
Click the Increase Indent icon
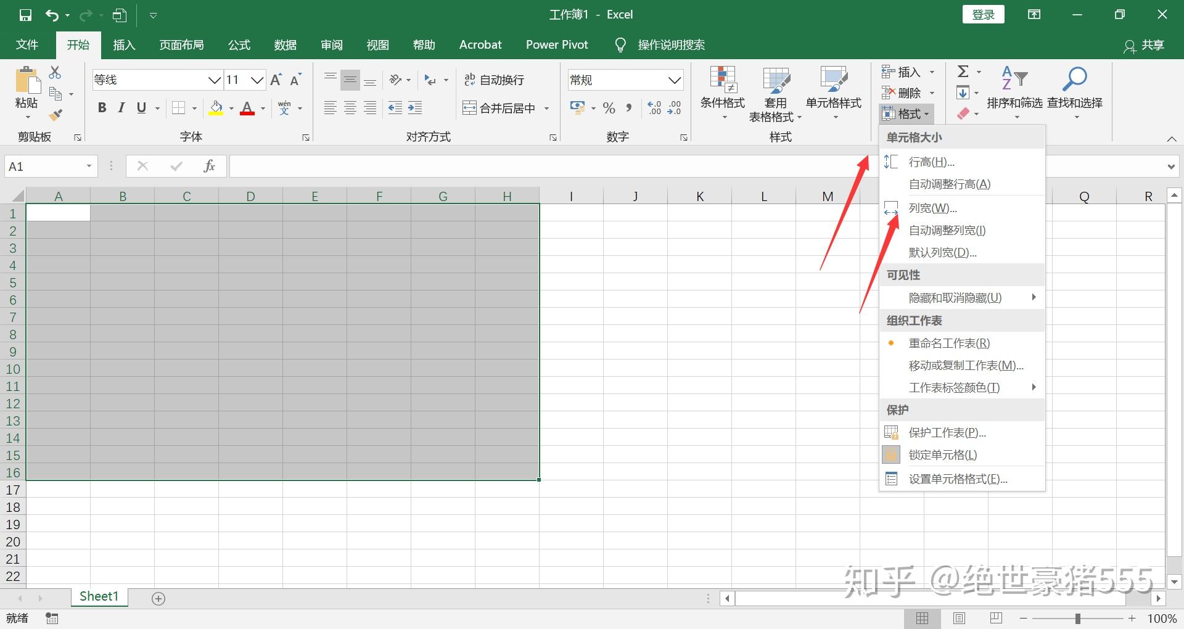[x=415, y=108]
